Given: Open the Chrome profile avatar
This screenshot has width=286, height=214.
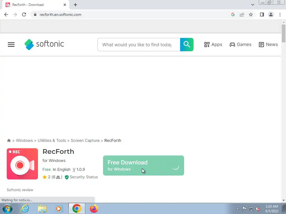Looking at the screenshot, I should (x=271, y=14).
